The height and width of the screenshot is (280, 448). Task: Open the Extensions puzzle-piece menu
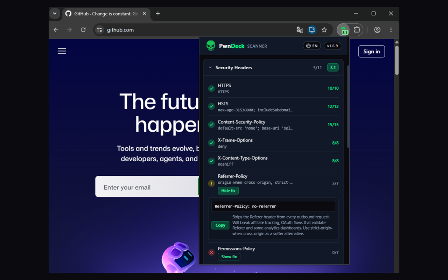(357, 30)
